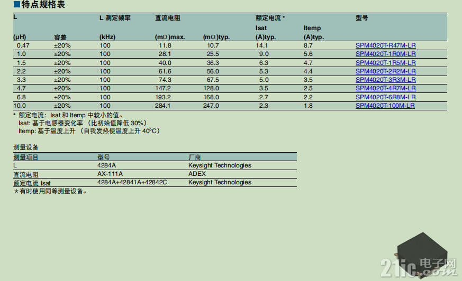The height and width of the screenshot is (281, 462).
Task: Click the 额定电流 Isat row label
Action: (32, 183)
